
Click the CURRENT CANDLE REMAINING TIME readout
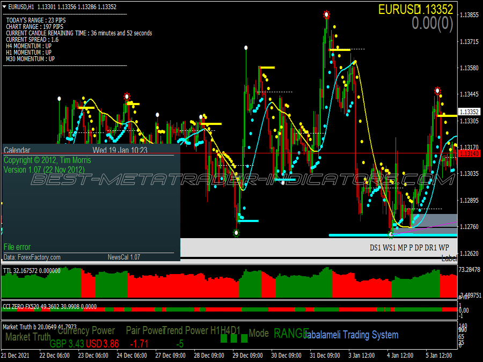(79, 33)
